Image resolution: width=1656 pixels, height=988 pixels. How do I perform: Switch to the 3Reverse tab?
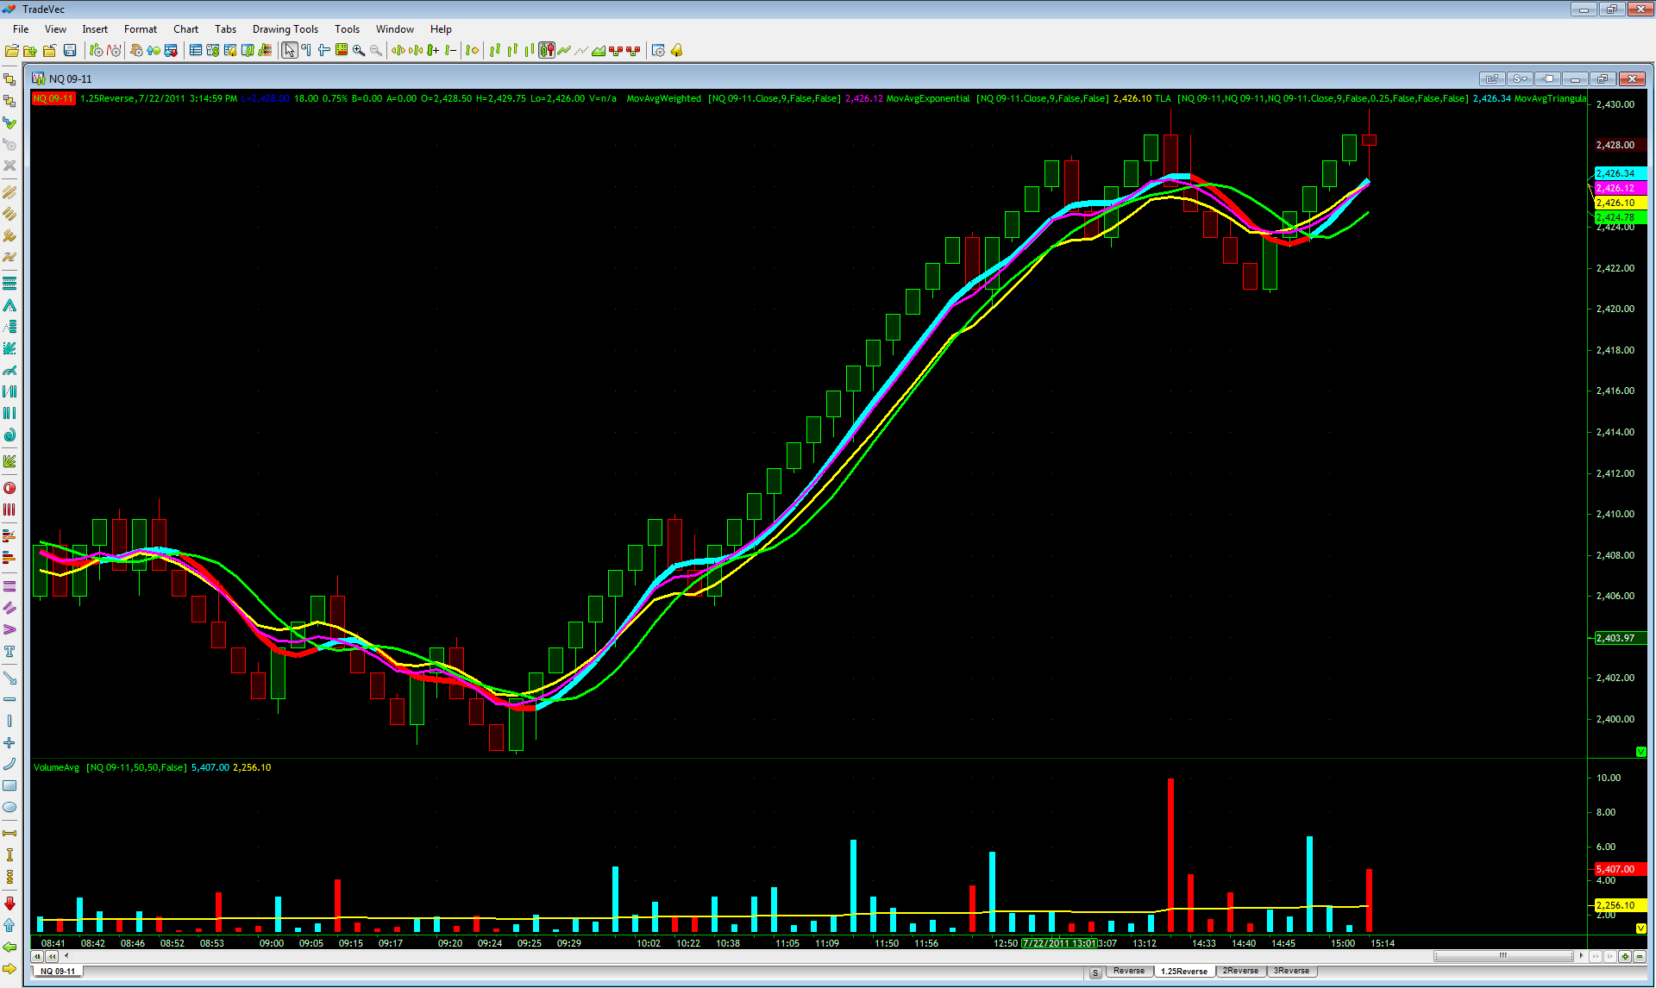[x=1291, y=971]
